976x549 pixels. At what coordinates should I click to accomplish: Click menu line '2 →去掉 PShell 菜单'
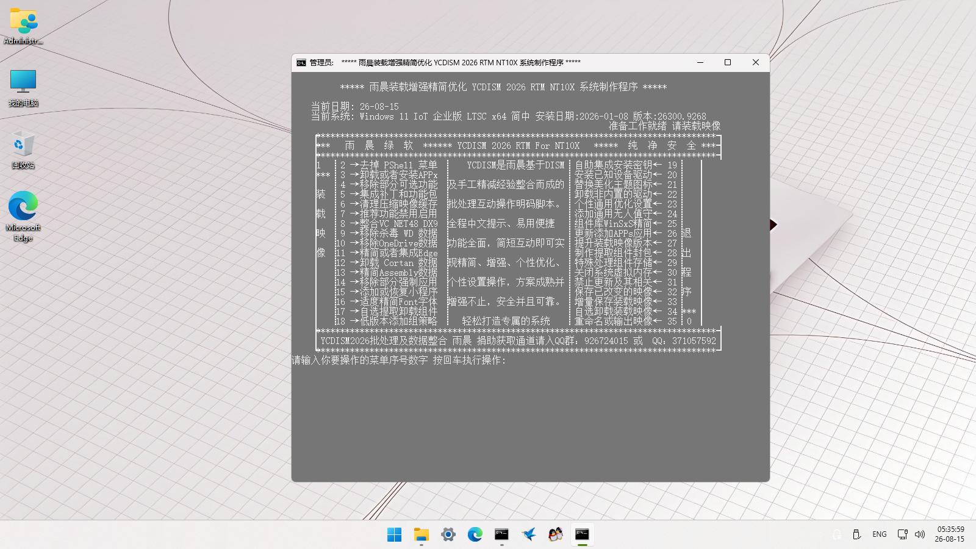point(389,165)
